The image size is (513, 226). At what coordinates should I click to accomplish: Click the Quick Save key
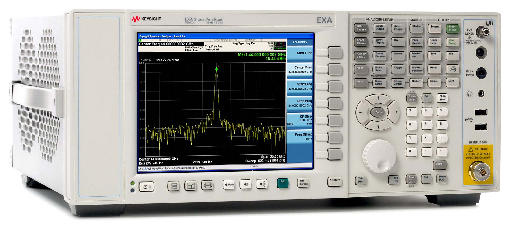(x=434, y=42)
